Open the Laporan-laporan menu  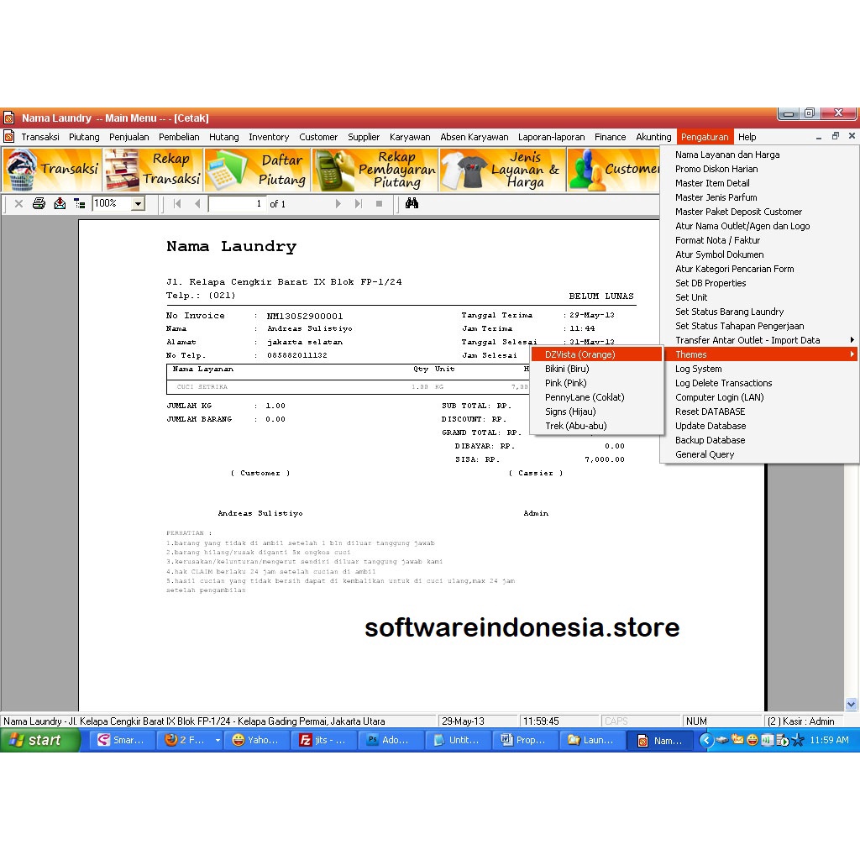pos(552,137)
